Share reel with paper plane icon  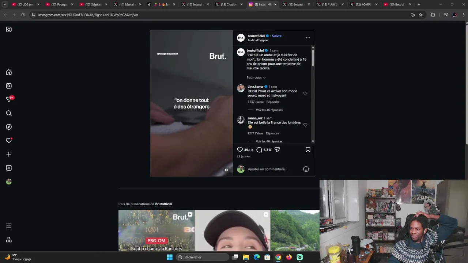(x=277, y=150)
